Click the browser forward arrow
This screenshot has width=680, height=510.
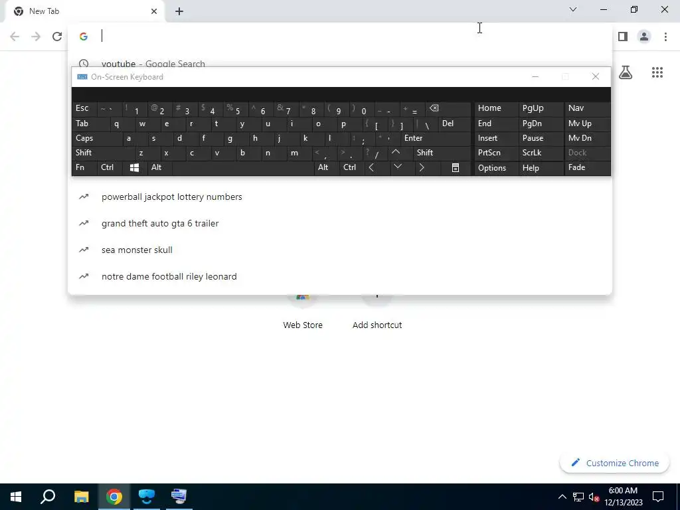pyautogui.click(x=36, y=37)
